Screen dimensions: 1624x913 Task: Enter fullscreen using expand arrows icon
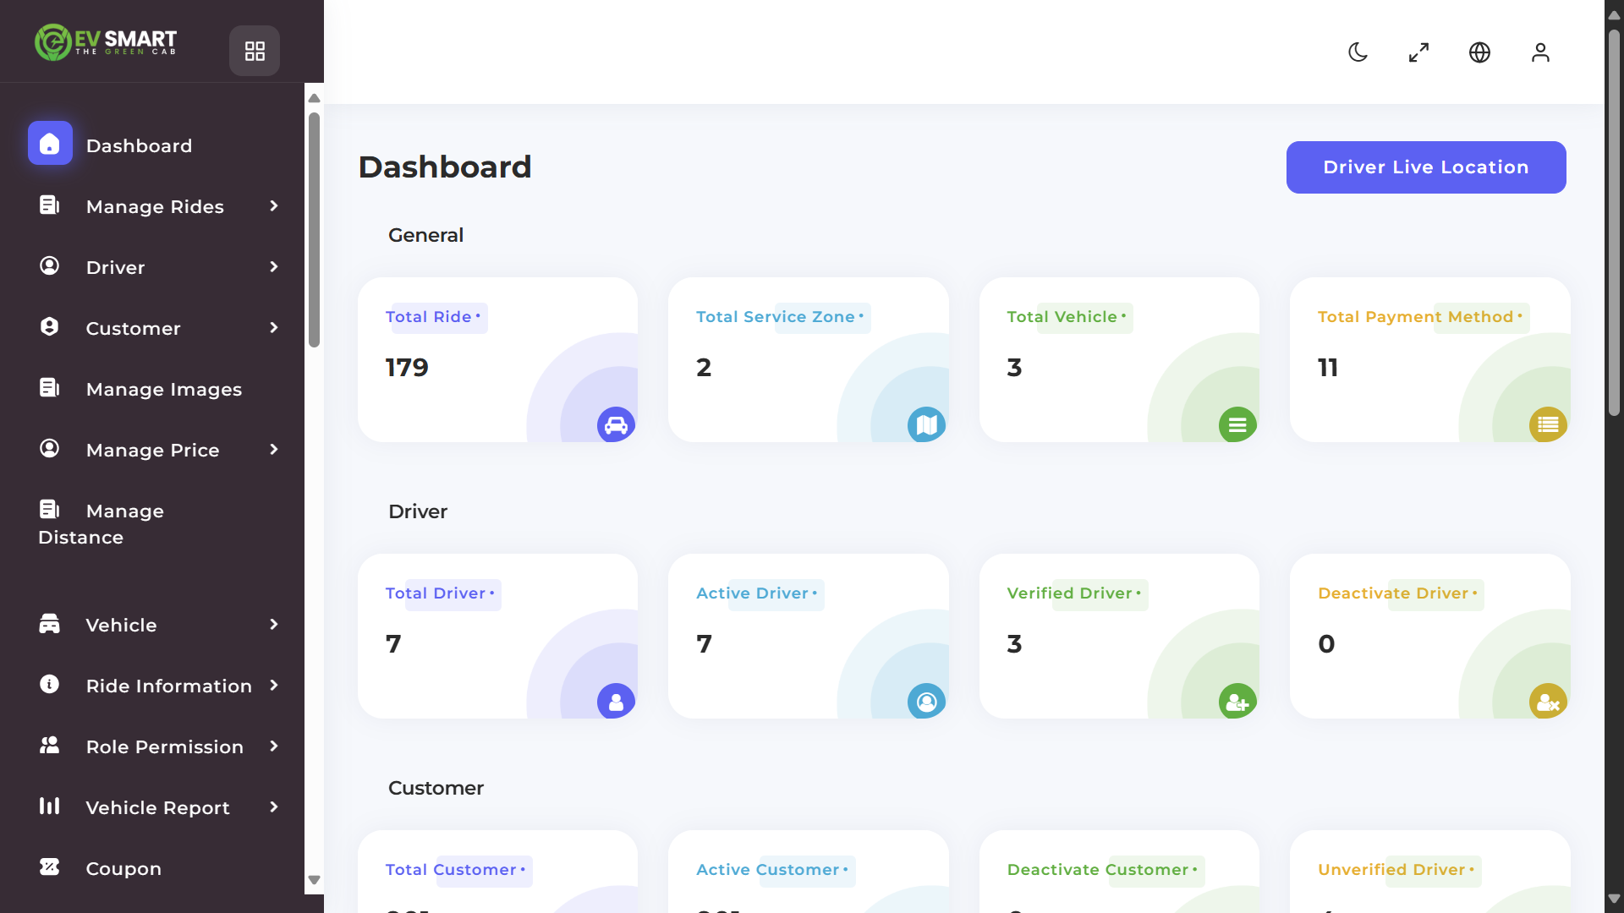pos(1418,52)
